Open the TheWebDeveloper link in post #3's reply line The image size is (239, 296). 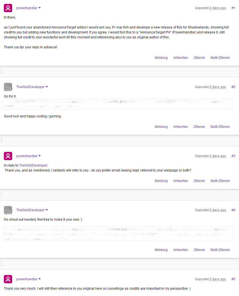(x=33, y=165)
